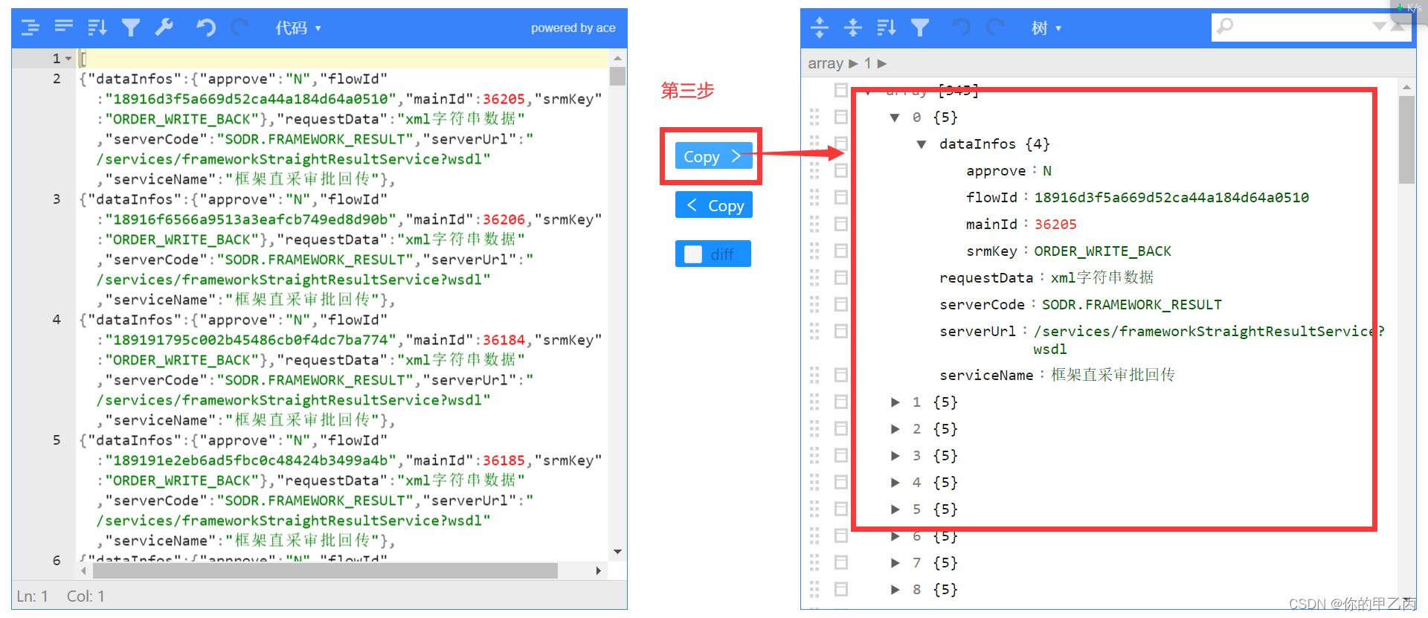Fold the array at code line 1
Viewport: 1428px width, 618px height.
(x=68, y=59)
